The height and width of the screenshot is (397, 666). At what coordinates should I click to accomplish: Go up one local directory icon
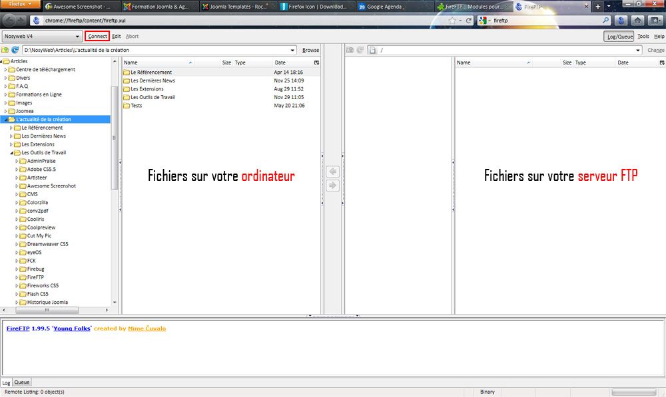[x=5, y=50]
